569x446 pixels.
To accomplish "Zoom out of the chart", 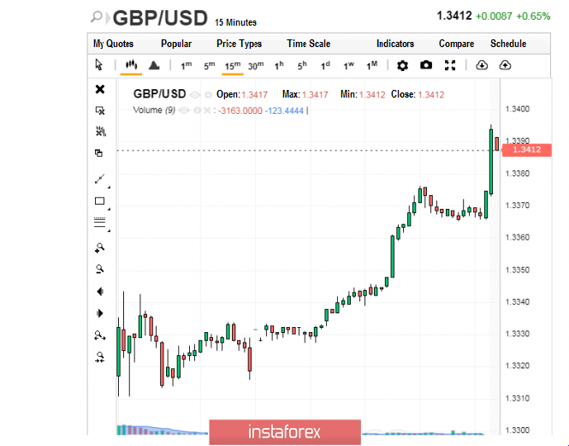I will 99,269.
